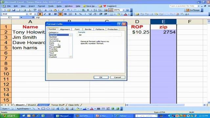Open the borders dropdown arrow

pyautogui.click(x=115, y=14)
